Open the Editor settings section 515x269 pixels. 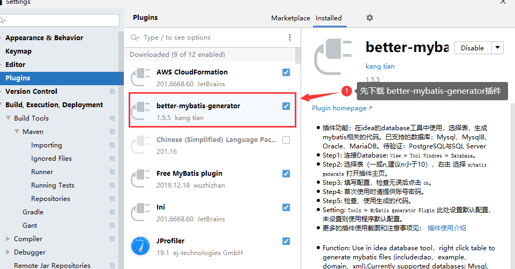15,65
